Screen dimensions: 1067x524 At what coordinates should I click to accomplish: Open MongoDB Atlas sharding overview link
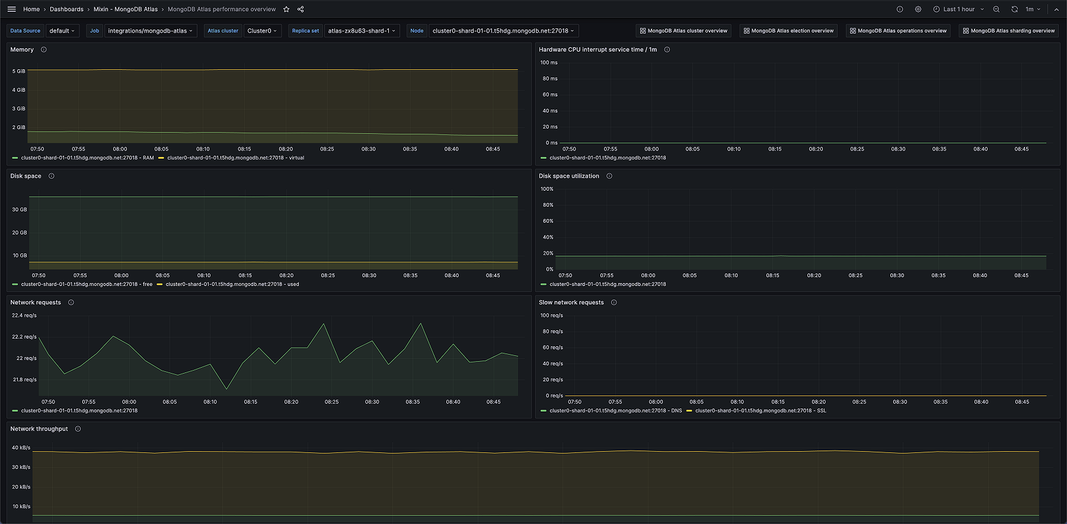click(1008, 31)
